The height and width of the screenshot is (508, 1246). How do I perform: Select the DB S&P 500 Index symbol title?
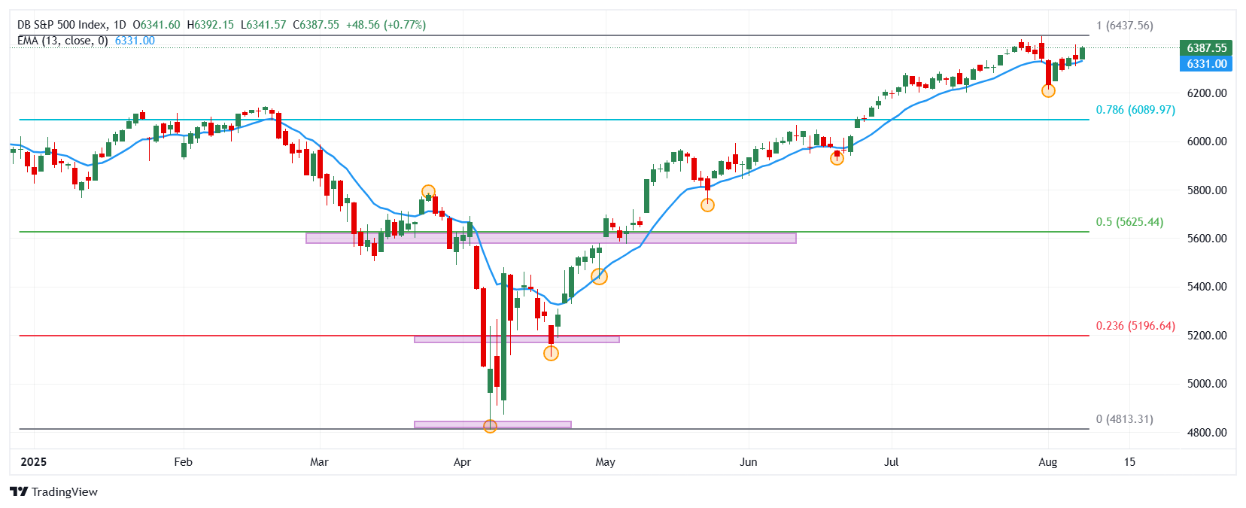click(x=62, y=25)
